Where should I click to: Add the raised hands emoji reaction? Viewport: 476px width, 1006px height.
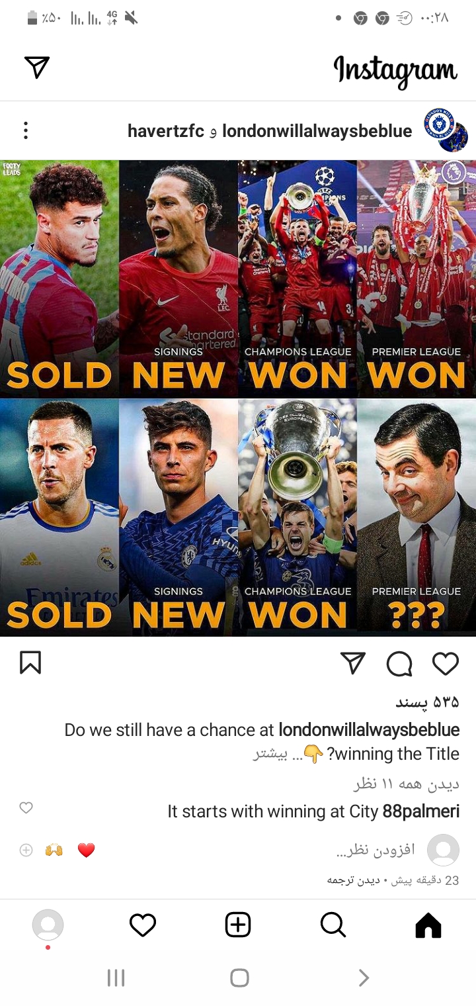pos(54,850)
